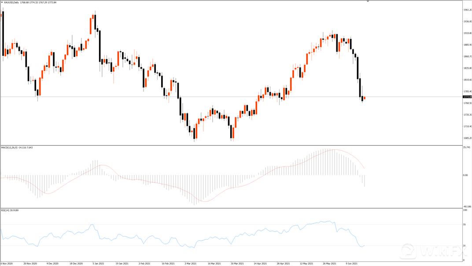Click the 16 Feb 2021 date label
This screenshot has width=472, height=266.
(168, 264)
